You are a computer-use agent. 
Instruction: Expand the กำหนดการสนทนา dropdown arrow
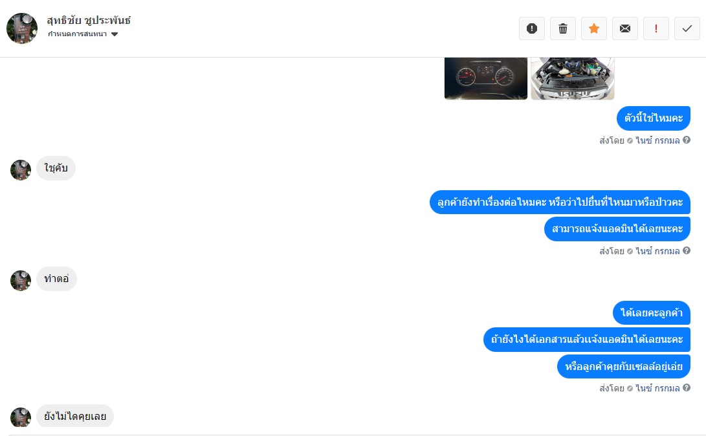point(115,34)
